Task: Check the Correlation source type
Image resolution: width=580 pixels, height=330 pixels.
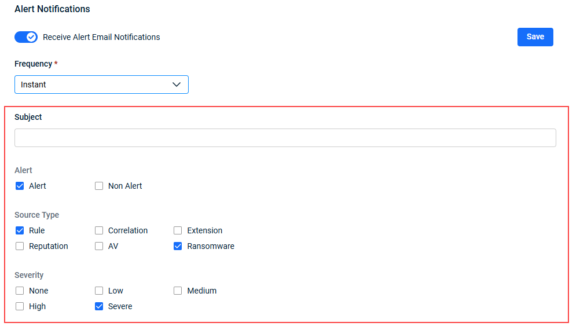Action: pyautogui.click(x=99, y=230)
